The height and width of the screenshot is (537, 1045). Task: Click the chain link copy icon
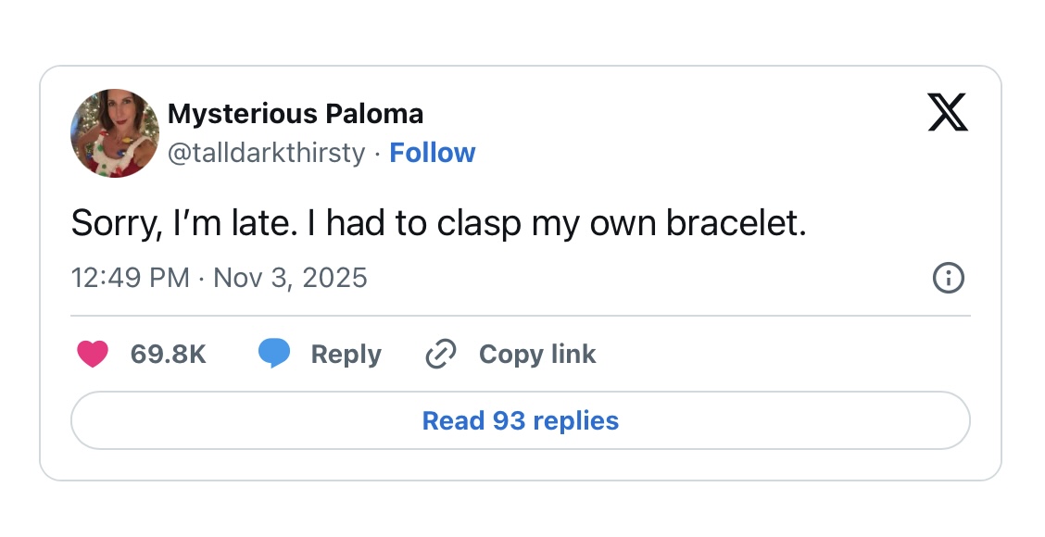[x=440, y=354]
